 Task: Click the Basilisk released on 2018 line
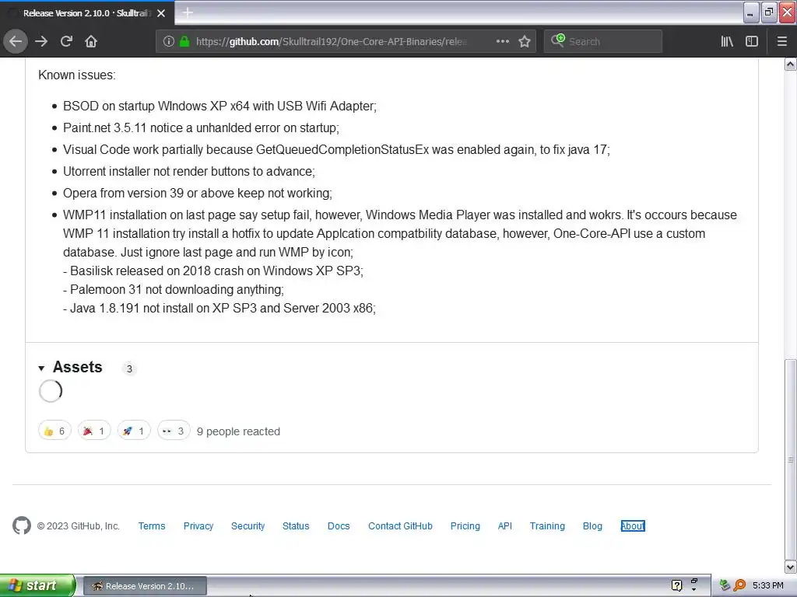213,271
